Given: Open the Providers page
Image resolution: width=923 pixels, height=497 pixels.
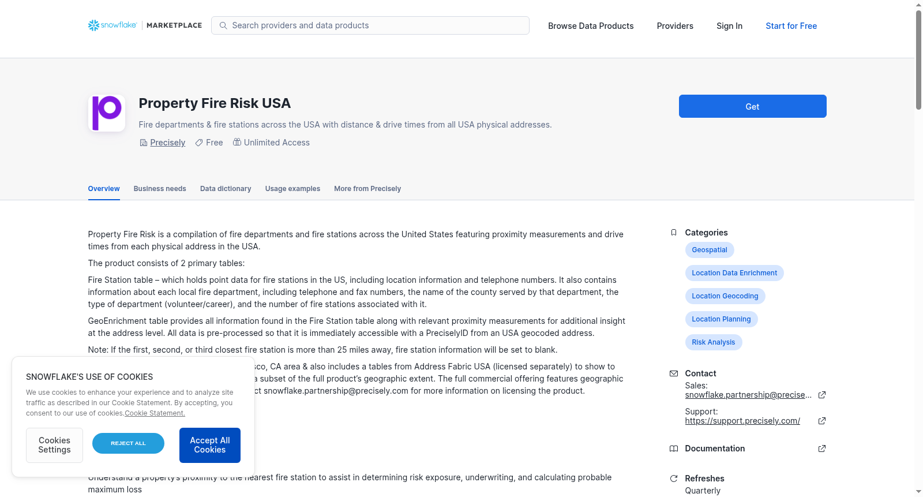Looking at the screenshot, I should coord(675,26).
